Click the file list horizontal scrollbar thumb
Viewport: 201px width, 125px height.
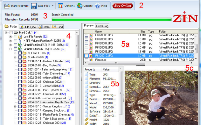[116, 63]
